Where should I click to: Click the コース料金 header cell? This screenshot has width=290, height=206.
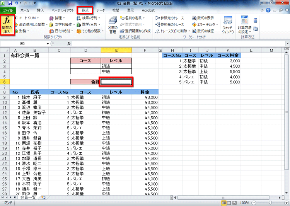tap(228, 56)
